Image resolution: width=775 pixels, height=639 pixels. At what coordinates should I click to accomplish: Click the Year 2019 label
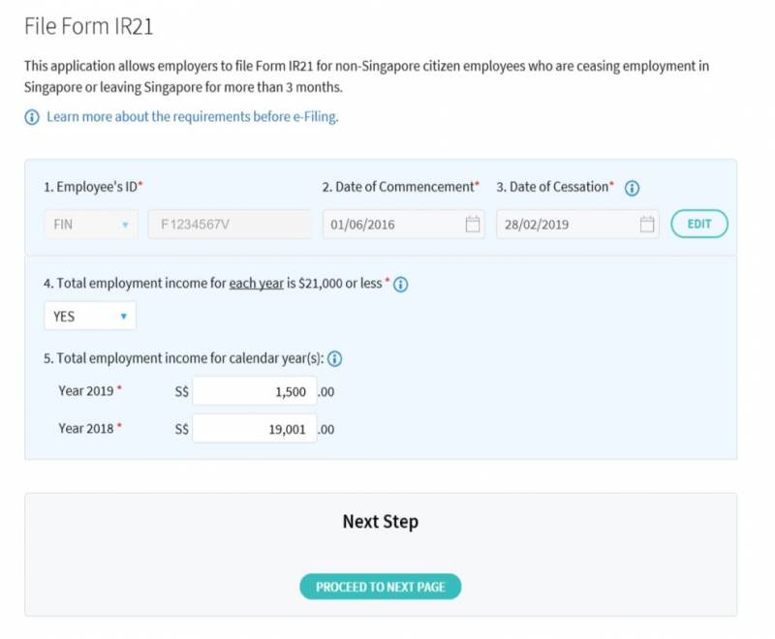(85, 391)
